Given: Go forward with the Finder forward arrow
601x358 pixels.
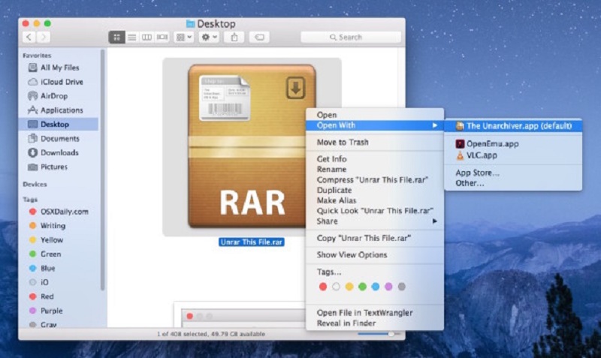Looking at the screenshot, I should pyautogui.click(x=44, y=37).
